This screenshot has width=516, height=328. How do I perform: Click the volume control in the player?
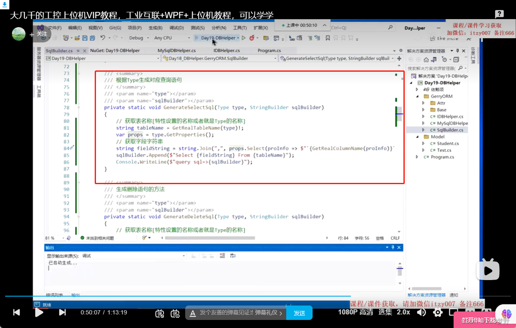tap(421, 312)
